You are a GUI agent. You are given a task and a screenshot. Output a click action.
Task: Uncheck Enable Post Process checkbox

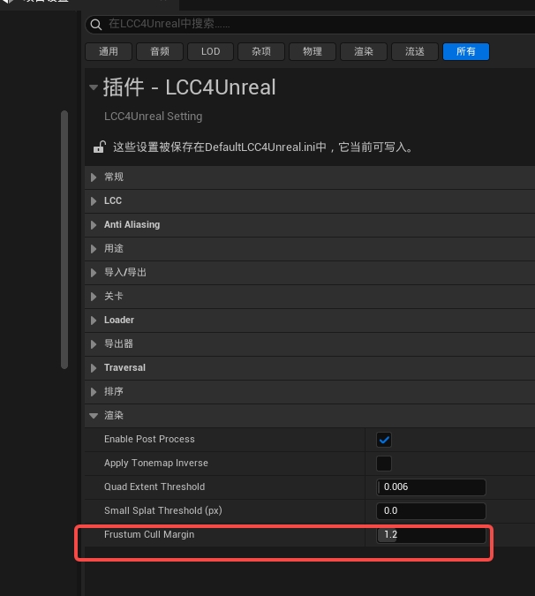tap(384, 440)
